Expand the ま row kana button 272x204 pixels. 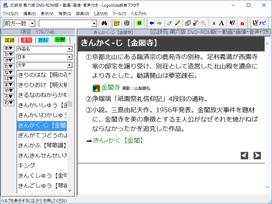[9, 85]
